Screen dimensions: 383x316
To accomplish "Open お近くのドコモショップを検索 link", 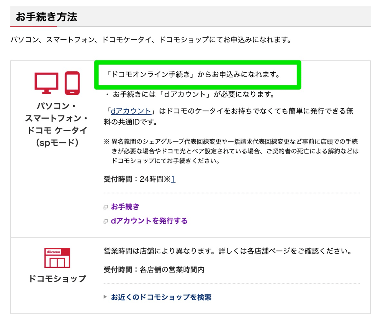I will [x=161, y=297].
